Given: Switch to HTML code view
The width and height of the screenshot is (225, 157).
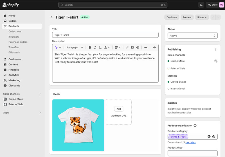Looking at the screenshot, I should [154, 47].
